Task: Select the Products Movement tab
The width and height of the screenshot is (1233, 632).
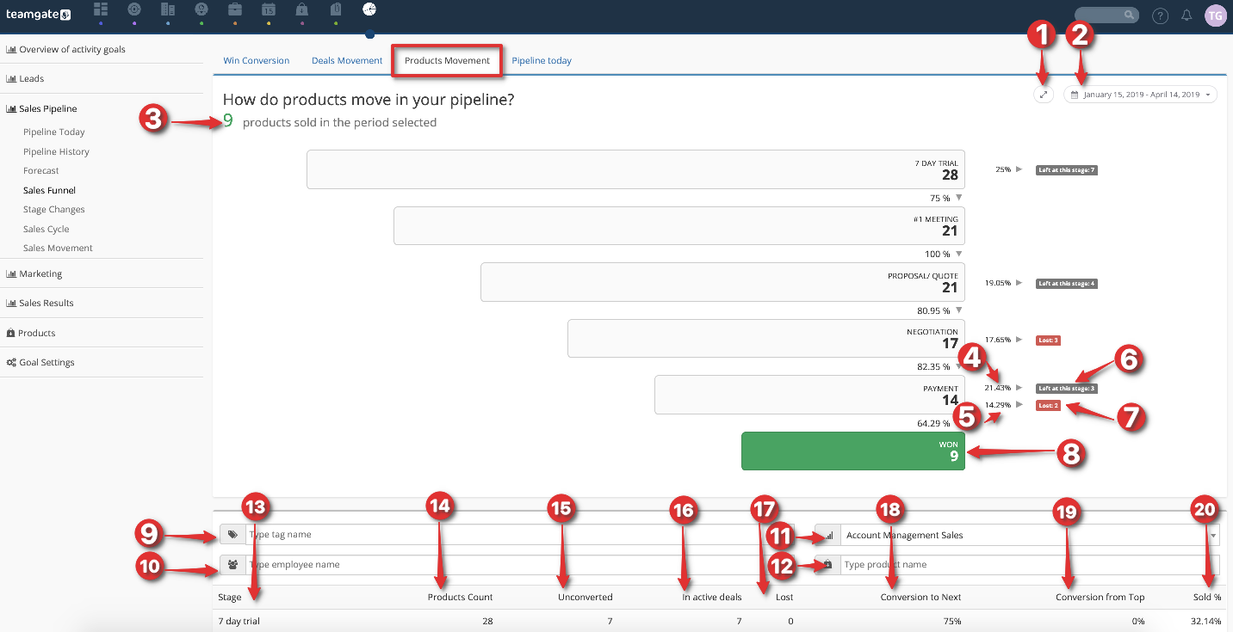Action: (x=447, y=61)
